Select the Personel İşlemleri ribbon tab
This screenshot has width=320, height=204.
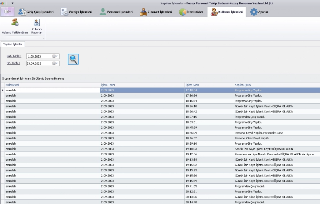tap(116, 12)
